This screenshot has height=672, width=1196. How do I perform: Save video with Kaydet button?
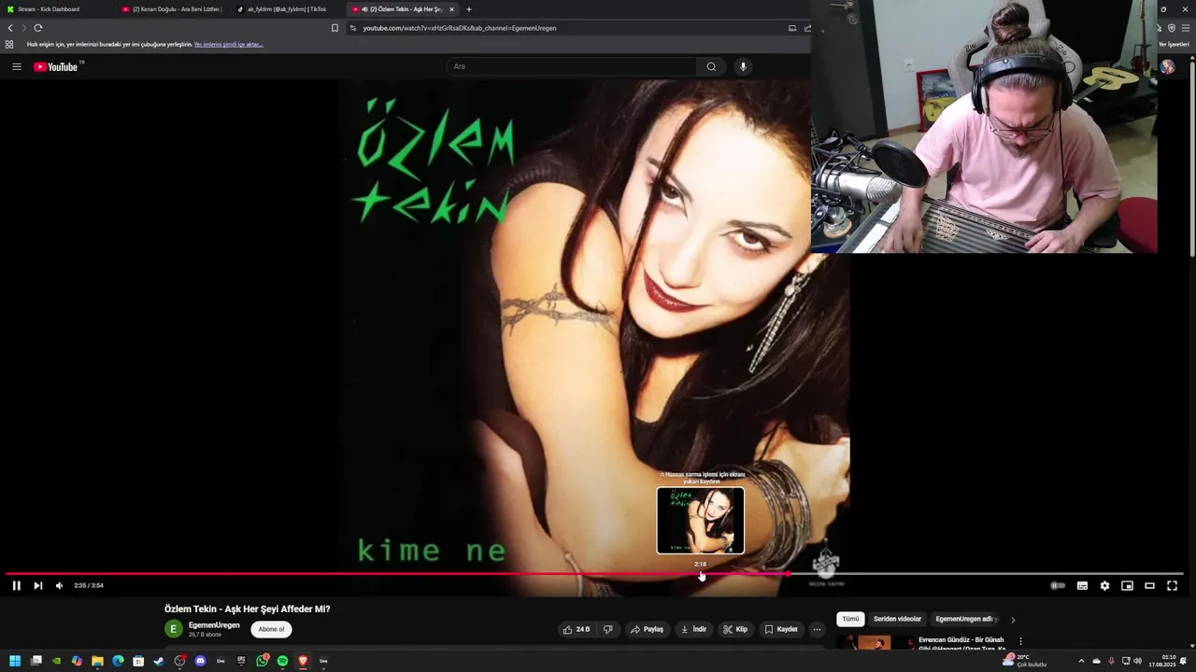[x=781, y=629]
